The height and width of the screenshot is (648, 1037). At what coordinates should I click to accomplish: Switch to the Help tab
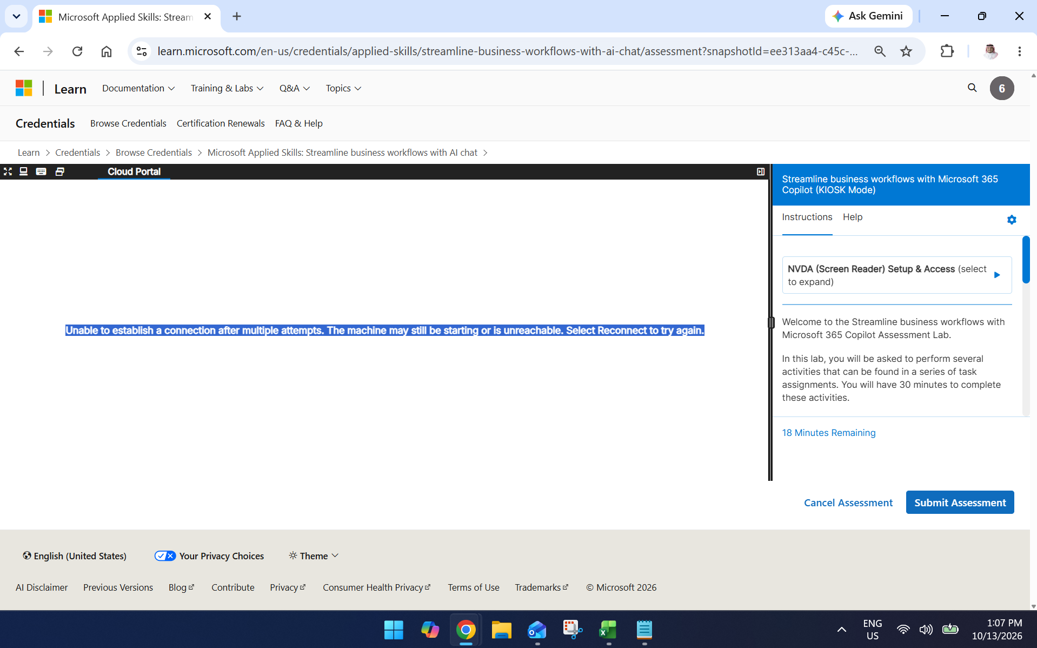(x=853, y=217)
